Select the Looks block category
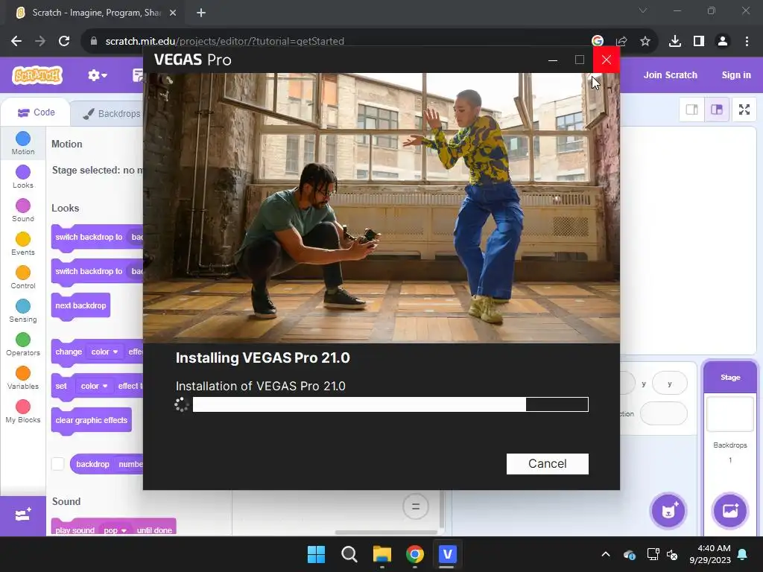763x572 pixels. click(x=23, y=177)
